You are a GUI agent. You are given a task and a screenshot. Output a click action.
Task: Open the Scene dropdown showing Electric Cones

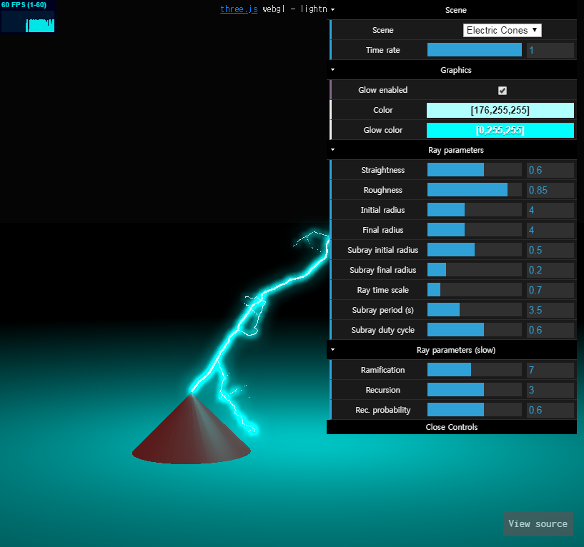click(x=502, y=30)
